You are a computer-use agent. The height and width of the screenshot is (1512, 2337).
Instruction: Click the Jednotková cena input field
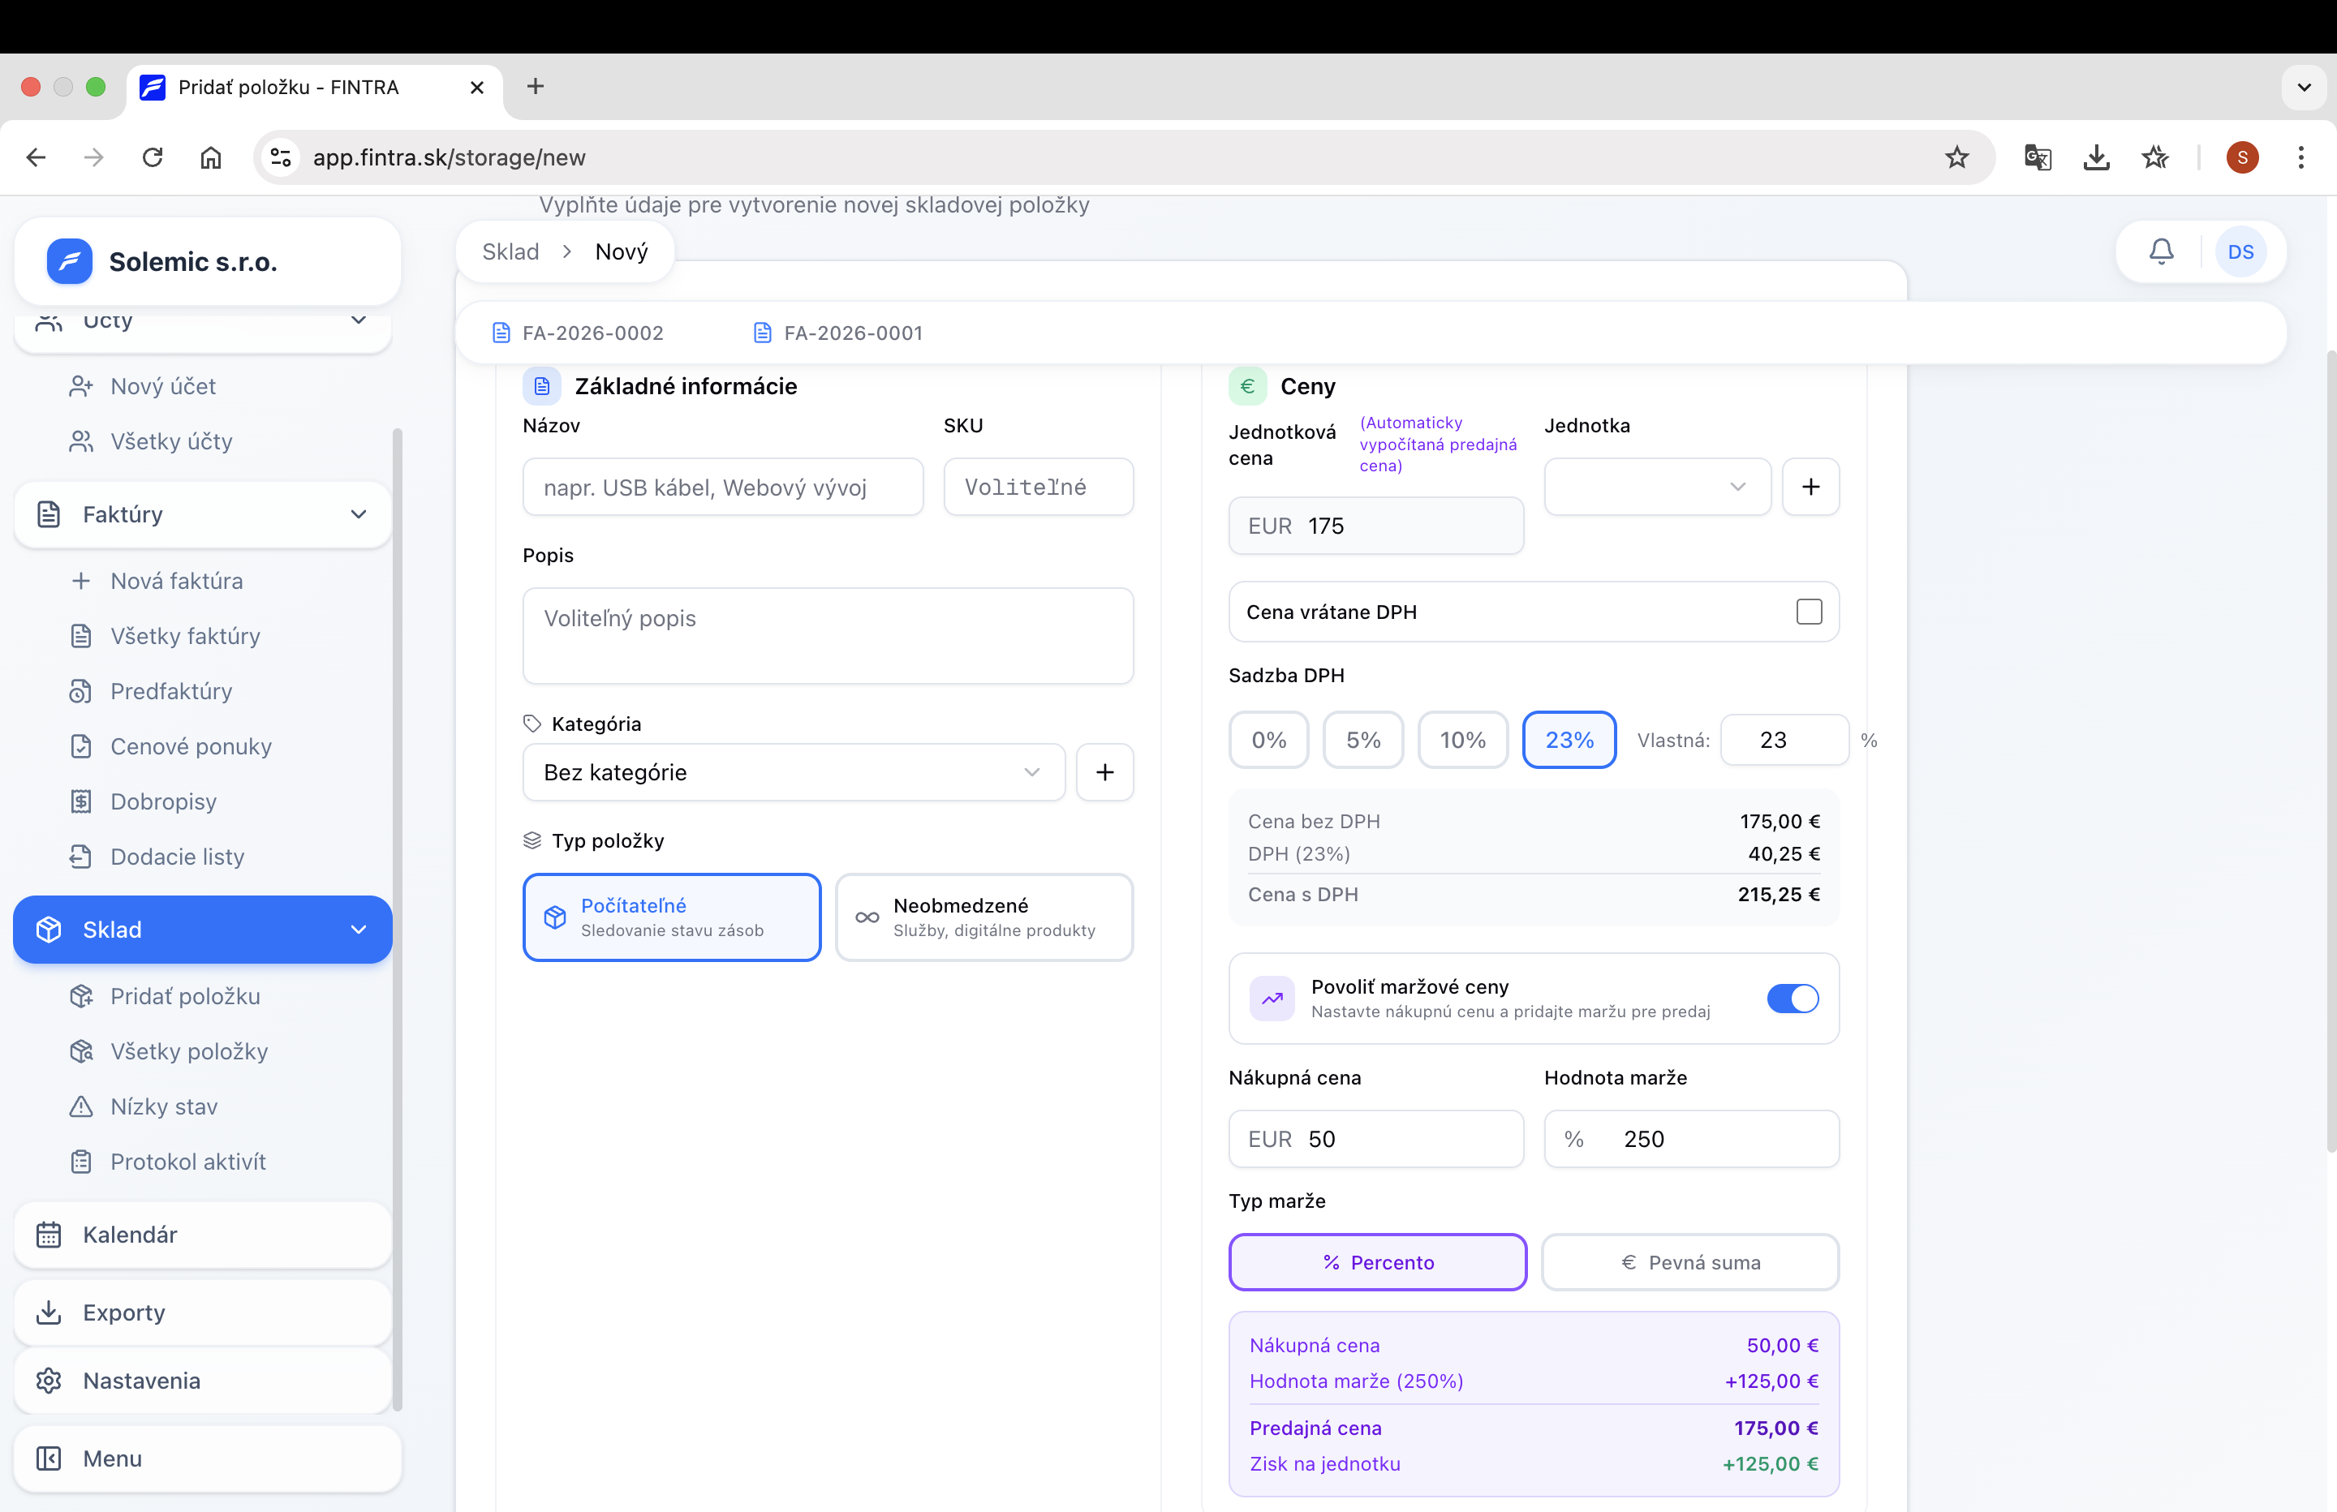tap(1375, 526)
